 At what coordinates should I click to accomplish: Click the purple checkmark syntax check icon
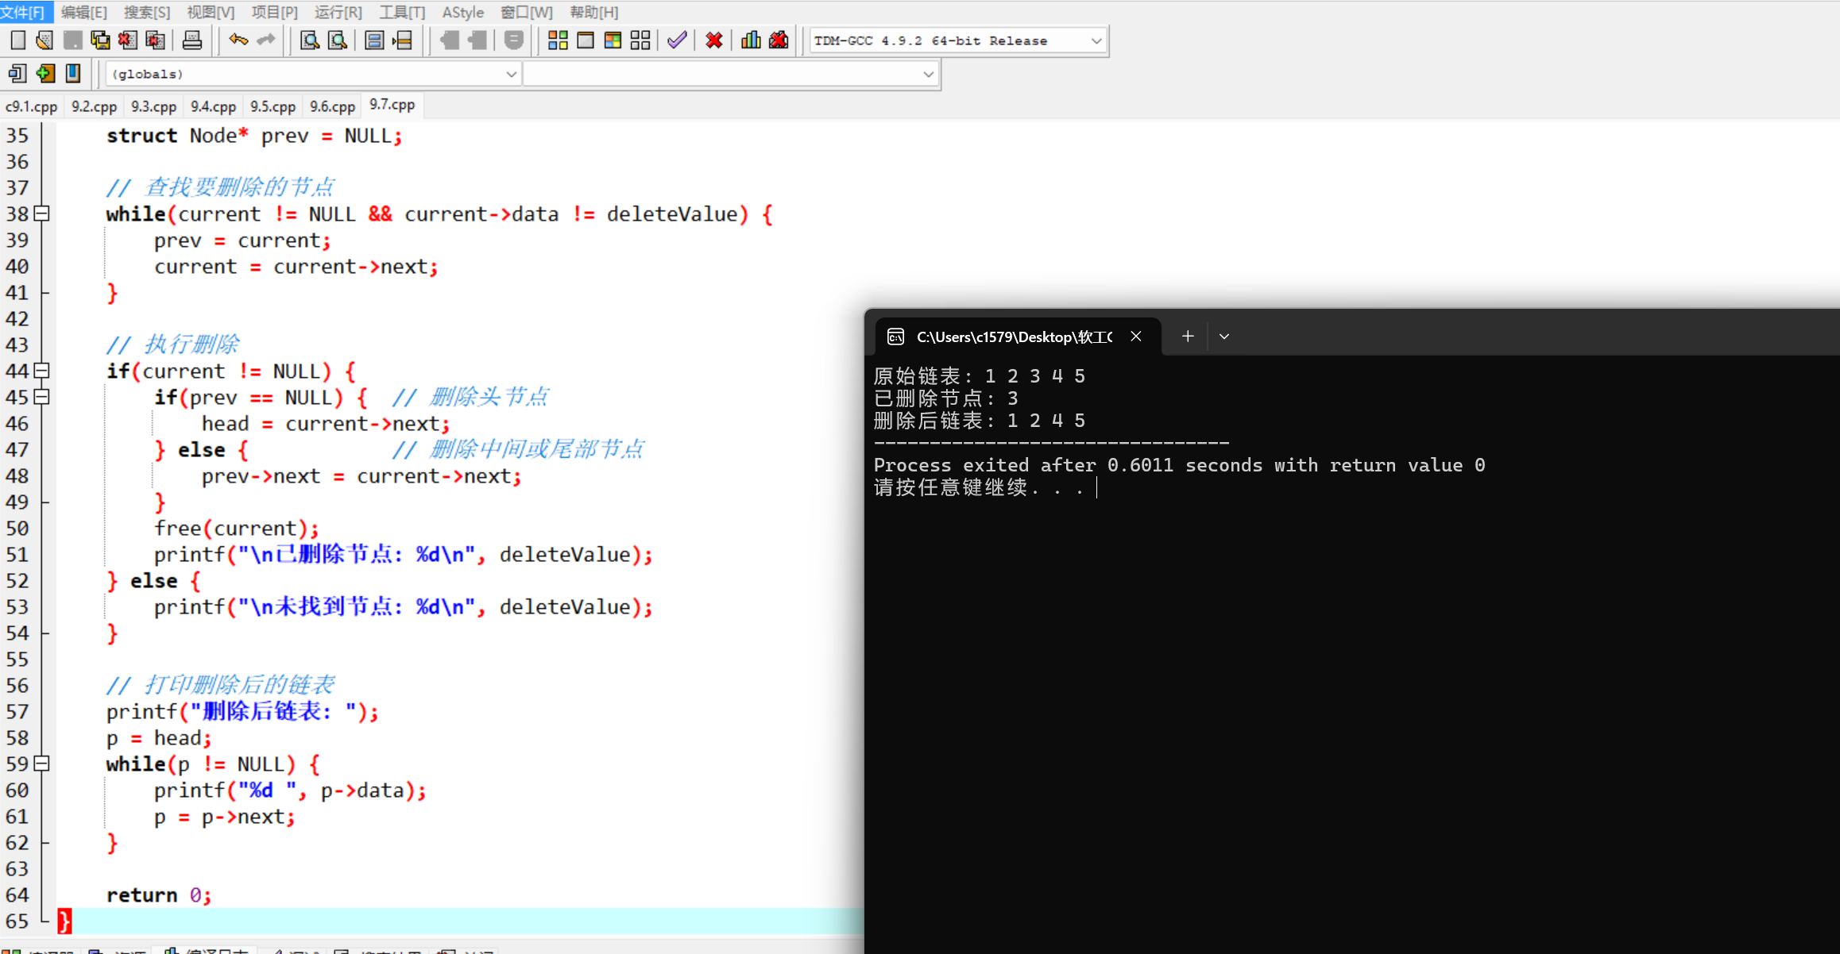point(677,40)
